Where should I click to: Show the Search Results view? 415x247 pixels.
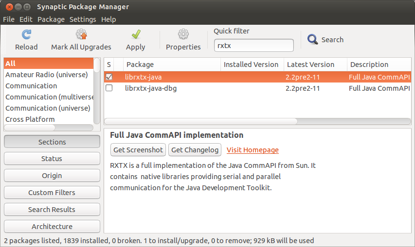point(52,209)
